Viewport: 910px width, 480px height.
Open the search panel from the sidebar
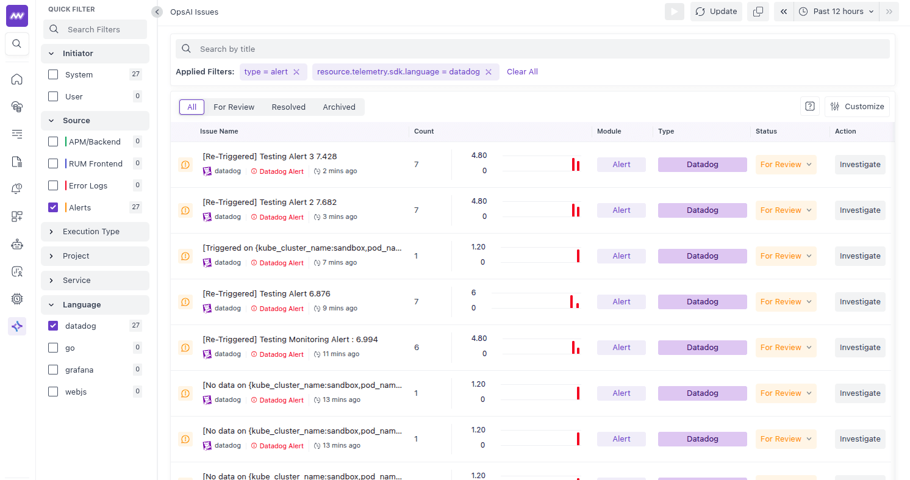click(16, 43)
